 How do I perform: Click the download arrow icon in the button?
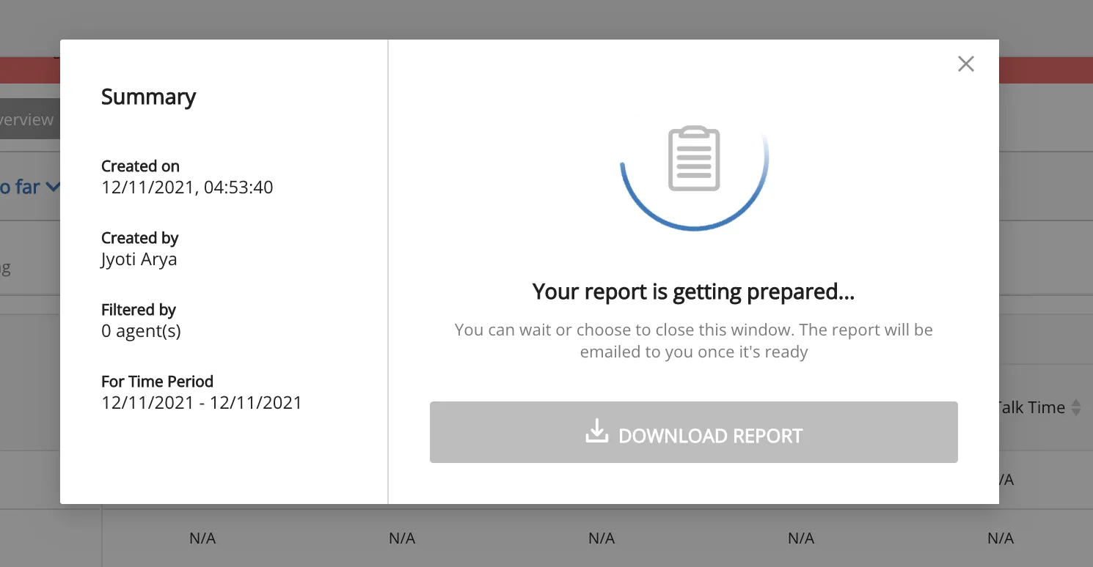[x=597, y=431]
